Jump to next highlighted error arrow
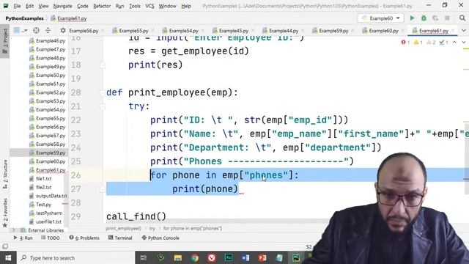Viewport: 469px width, 264px height. 464,43
